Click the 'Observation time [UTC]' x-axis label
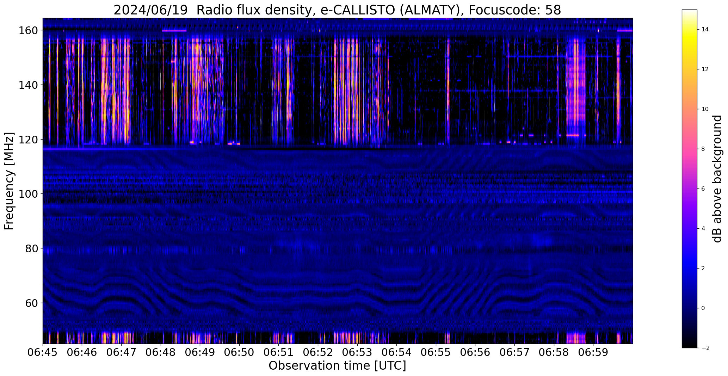This screenshot has height=376, width=728. coord(337,366)
